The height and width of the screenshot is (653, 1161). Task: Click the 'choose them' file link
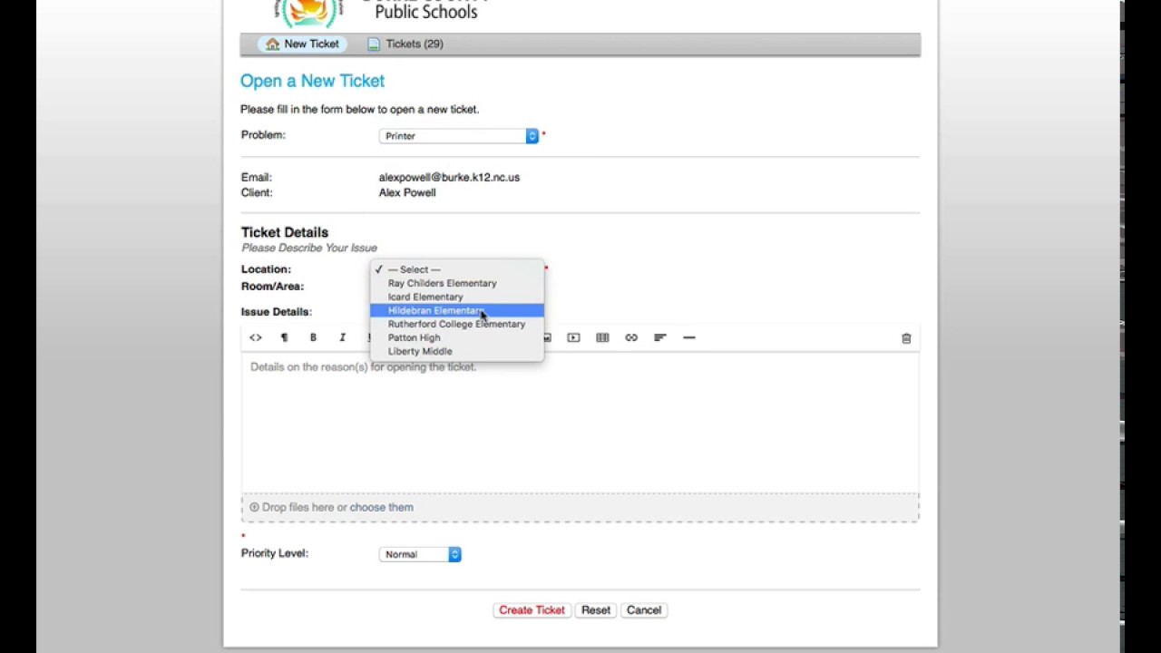click(381, 507)
